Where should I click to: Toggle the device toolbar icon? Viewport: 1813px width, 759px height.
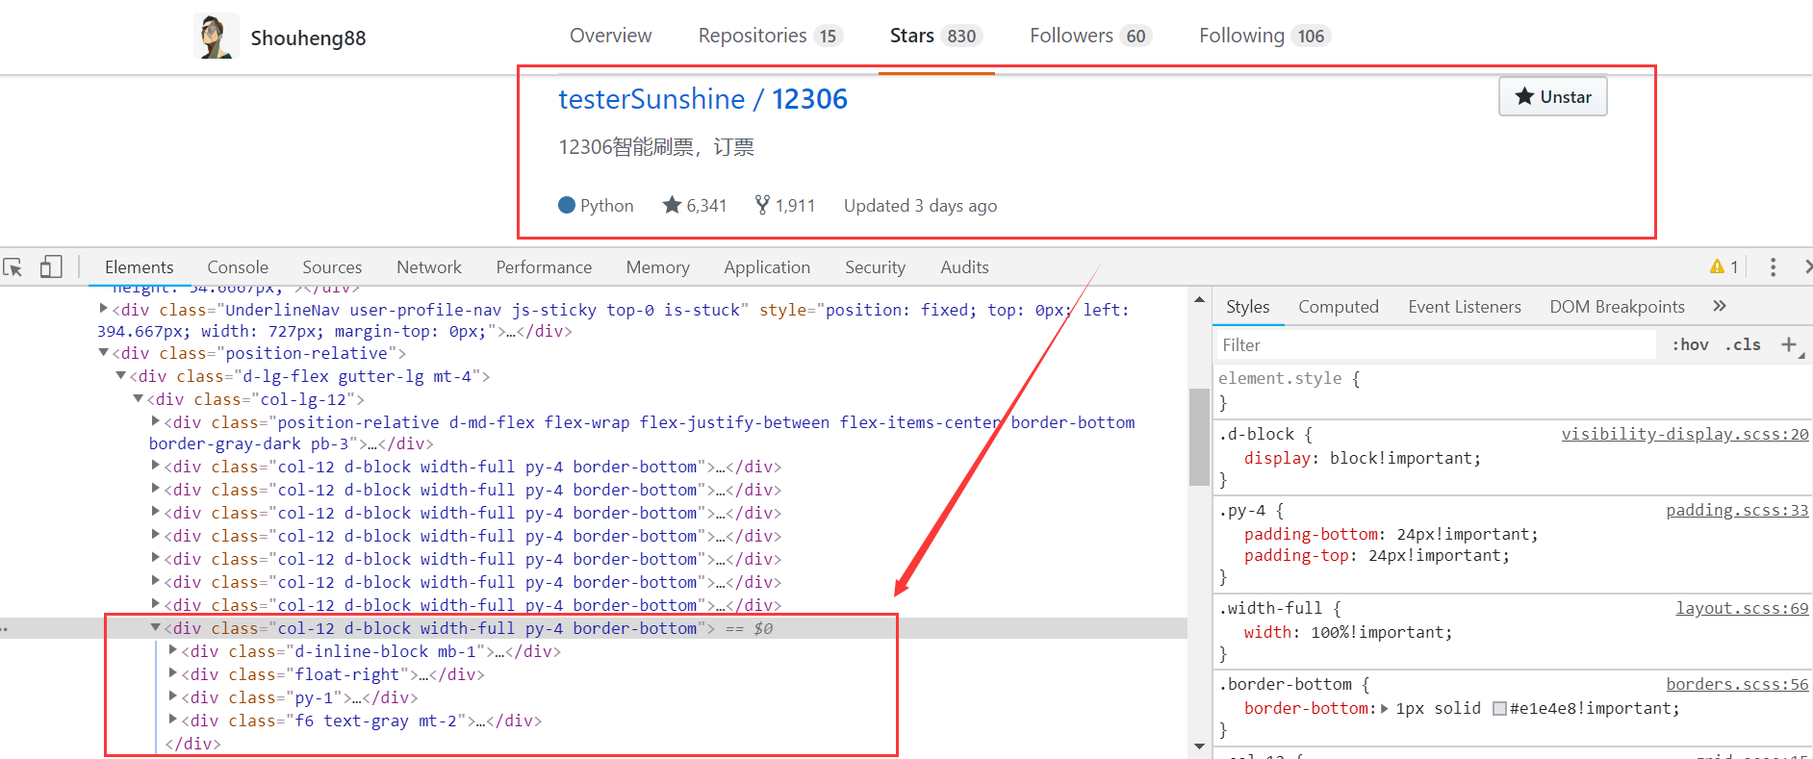pos(51,266)
